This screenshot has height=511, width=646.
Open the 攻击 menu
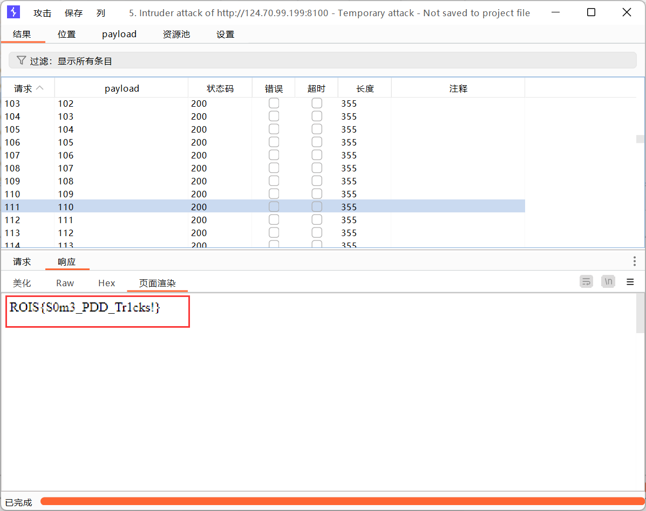(x=43, y=13)
